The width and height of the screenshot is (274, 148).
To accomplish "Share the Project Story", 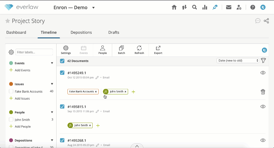I will 266,21.
